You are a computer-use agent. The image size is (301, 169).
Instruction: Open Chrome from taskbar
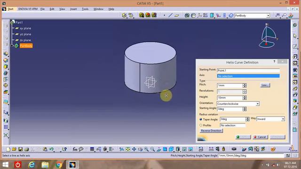tap(59, 165)
